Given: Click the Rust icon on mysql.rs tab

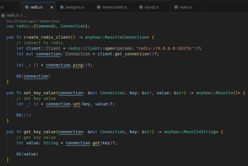Looking at the screenshot, I should coord(141,7).
